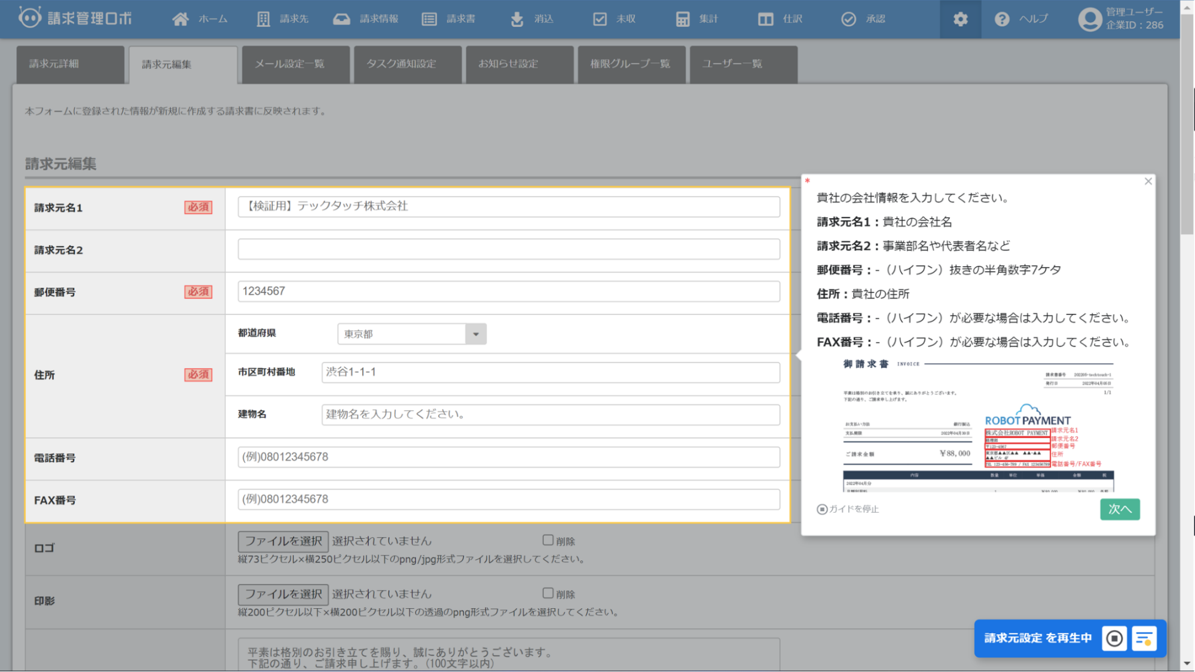The width and height of the screenshot is (1195, 672).
Task: Open the settings gear icon
Action: coord(960,19)
